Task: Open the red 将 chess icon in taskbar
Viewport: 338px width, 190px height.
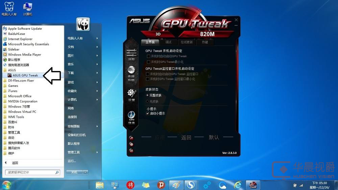Action: coord(130,185)
